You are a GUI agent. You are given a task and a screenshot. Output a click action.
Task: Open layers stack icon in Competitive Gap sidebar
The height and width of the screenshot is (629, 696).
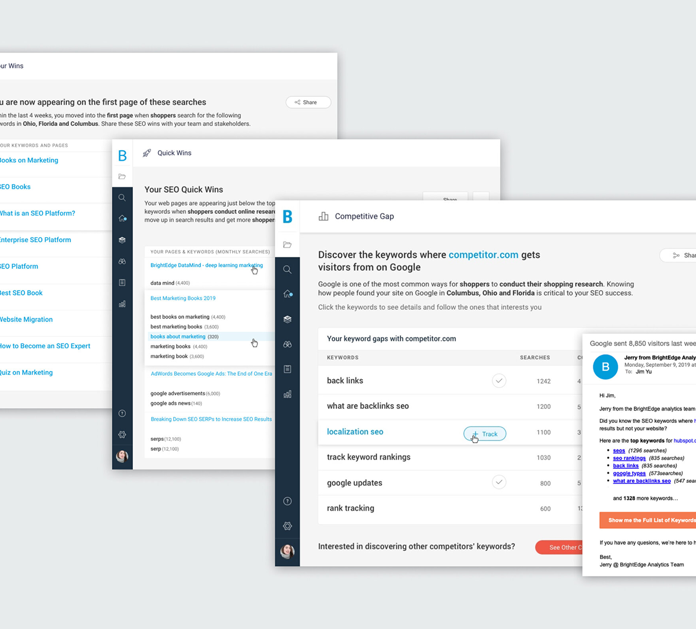[287, 319]
